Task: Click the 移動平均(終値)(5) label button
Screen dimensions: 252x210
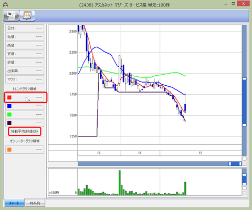Action: (x=25, y=132)
